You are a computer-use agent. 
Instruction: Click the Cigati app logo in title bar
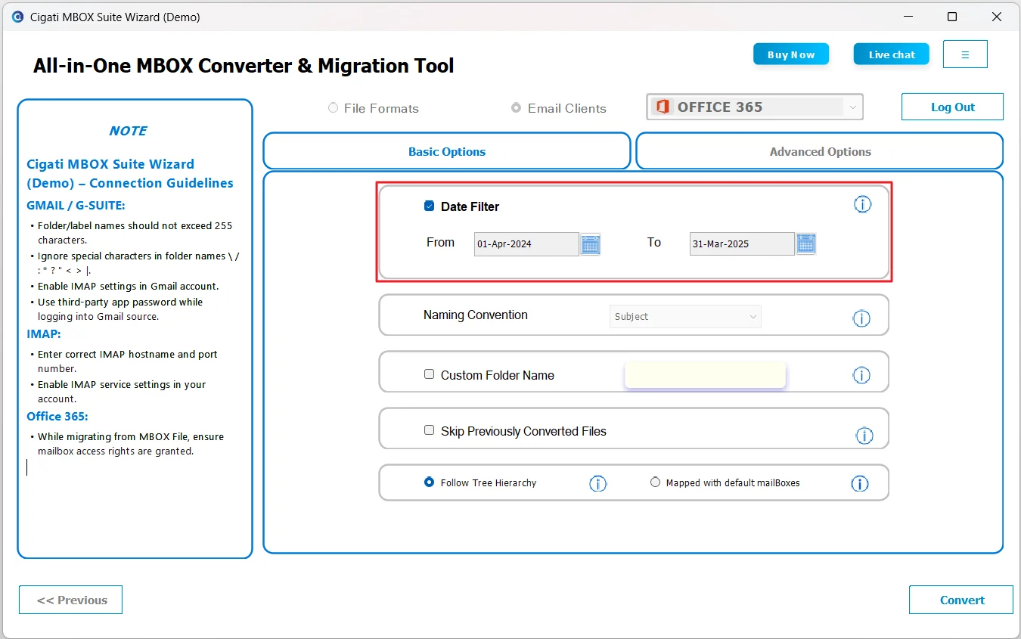(x=18, y=17)
